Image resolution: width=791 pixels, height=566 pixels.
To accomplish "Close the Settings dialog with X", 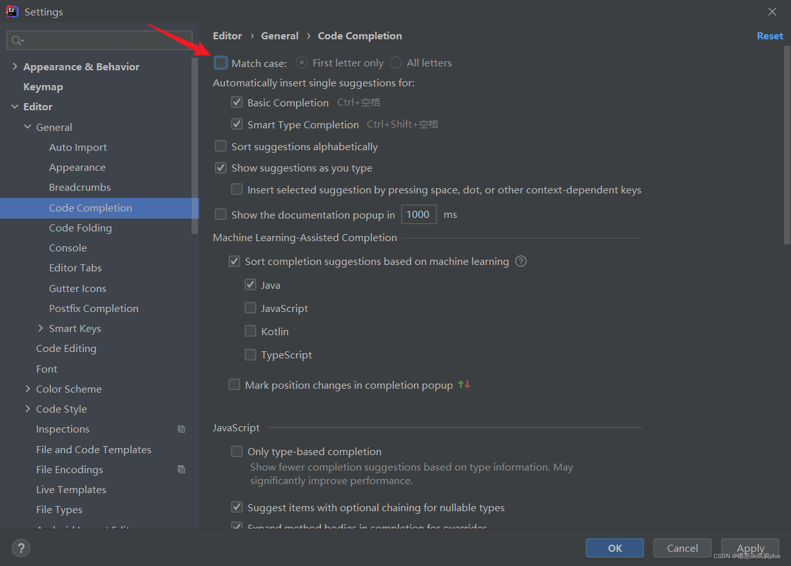I will (x=772, y=12).
